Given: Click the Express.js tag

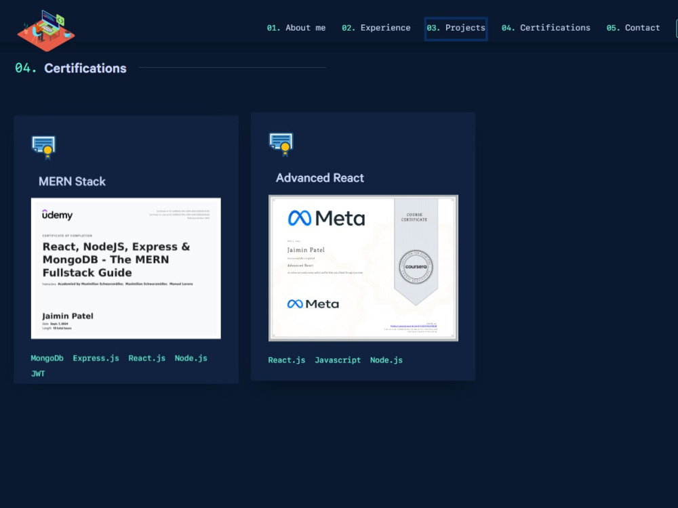Looking at the screenshot, I should [96, 358].
